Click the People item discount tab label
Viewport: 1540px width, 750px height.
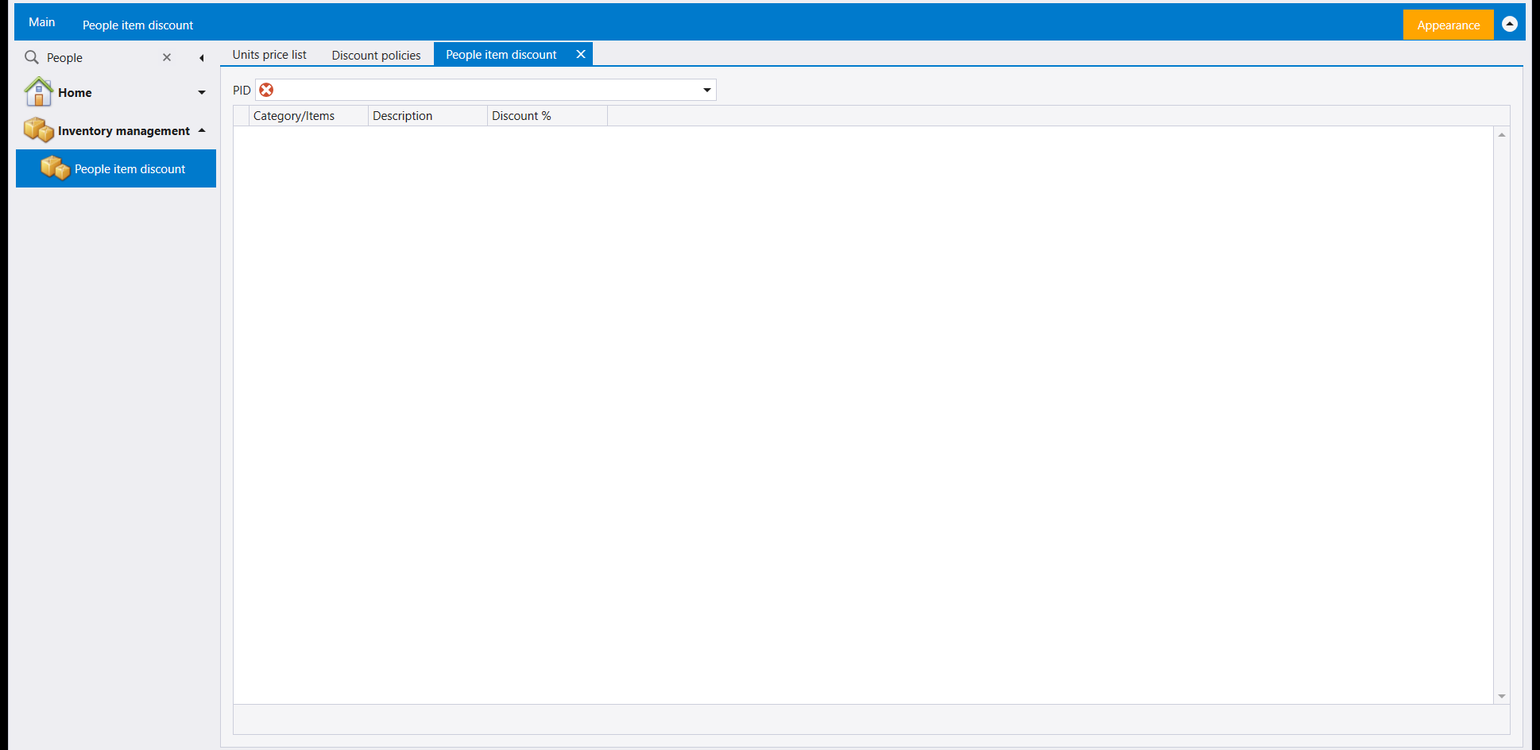click(501, 54)
